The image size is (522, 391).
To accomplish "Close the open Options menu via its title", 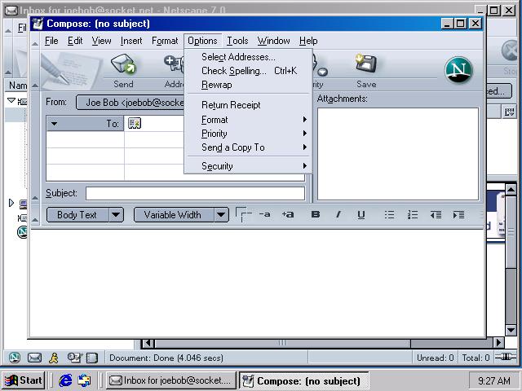I will [202, 41].
